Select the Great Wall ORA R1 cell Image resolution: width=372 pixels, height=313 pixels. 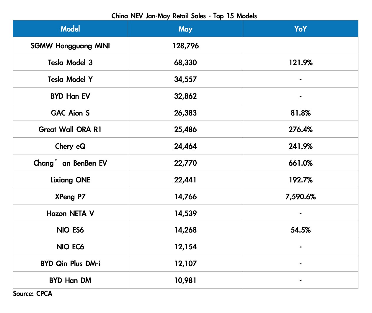(x=70, y=129)
